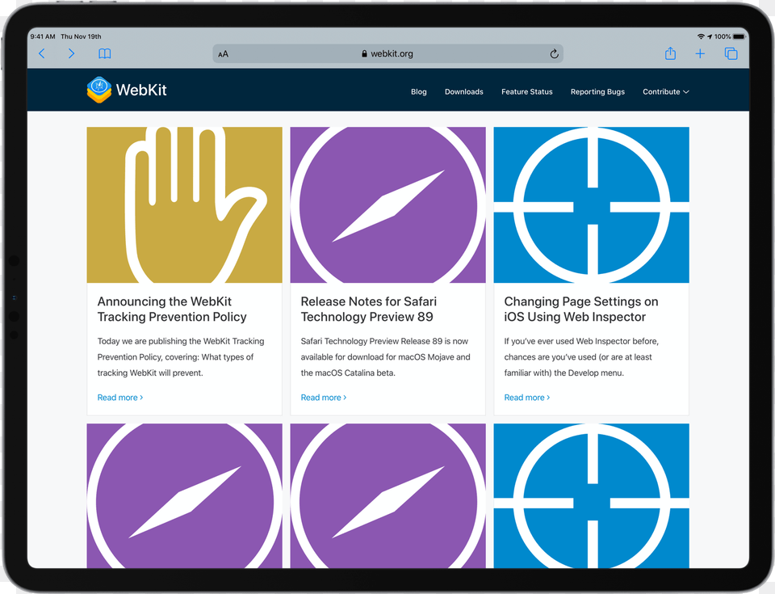Tap the webkit.org address field

[x=387, y=54]
